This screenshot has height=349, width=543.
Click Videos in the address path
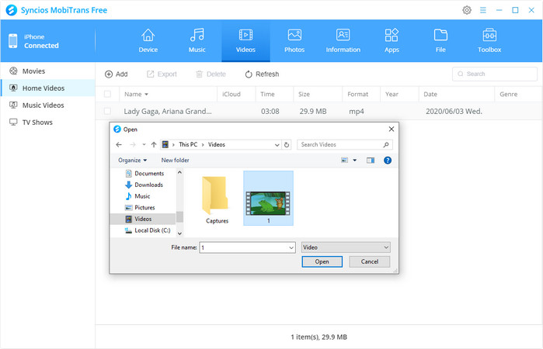(217, 144)
